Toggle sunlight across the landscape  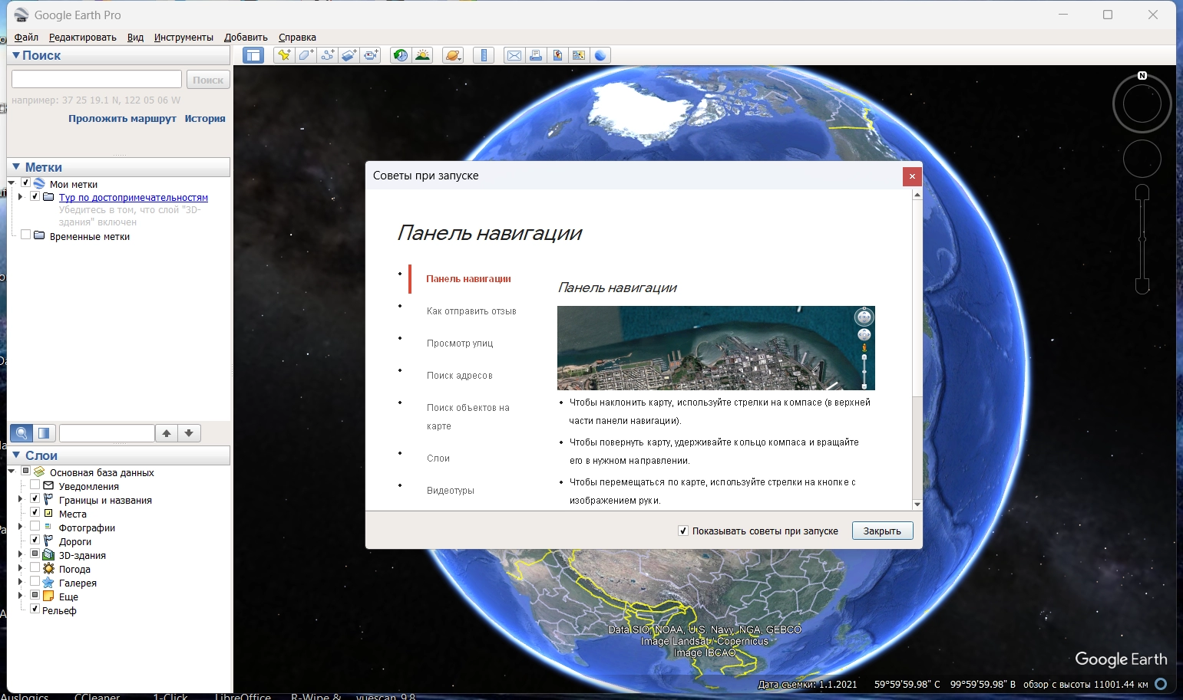click(x=422, y=55)
